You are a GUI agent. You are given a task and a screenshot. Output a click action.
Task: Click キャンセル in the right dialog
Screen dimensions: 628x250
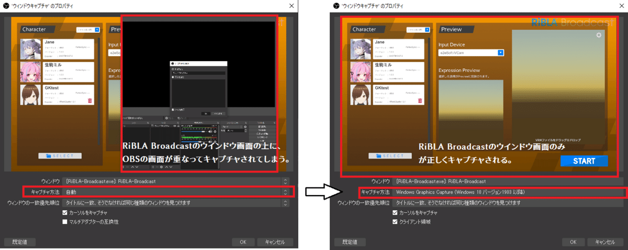click(606, 242)
